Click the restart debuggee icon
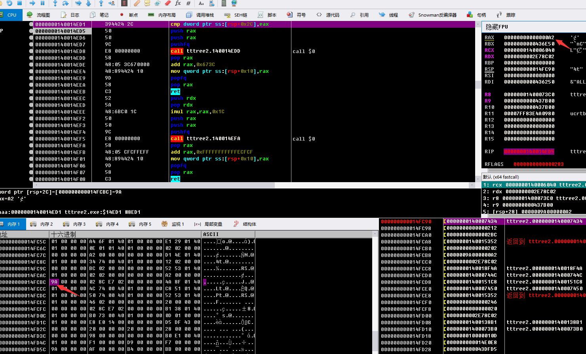The height and width of the screenshot is (354, 586). click(x=9, y=3)
